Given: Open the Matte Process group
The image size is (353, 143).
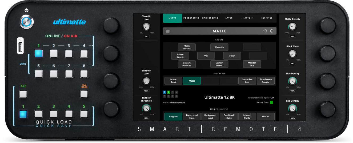Looking at the screenshot, I should tap(187, 47).
